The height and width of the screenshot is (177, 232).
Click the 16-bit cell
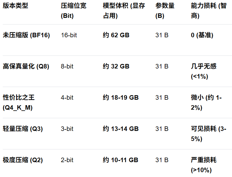(x=69, y=35)
